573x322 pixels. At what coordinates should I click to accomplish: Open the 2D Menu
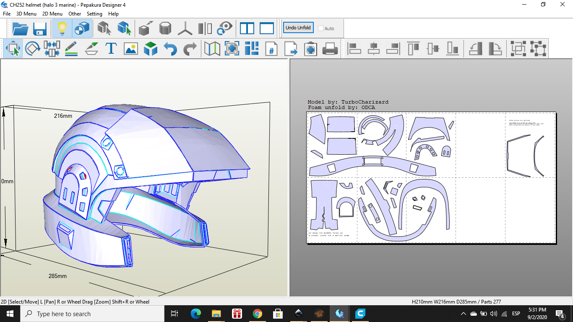tap(52, 14)
